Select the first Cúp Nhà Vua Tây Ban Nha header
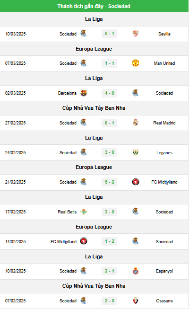Image resolution: width=189 pixels, height=309 pixels. click(x=94, y=108)
